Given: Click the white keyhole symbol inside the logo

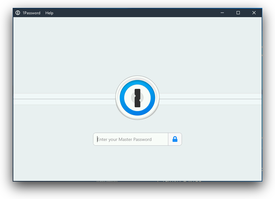Looking at the screenshot, I should 137,98.
